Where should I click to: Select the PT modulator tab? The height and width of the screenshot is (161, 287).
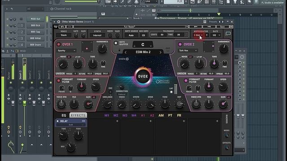point(170,115)
